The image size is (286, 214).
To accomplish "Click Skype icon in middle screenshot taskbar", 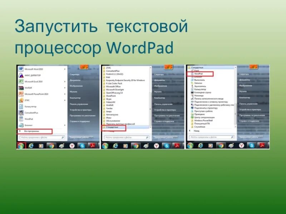I will coord(167,146).
